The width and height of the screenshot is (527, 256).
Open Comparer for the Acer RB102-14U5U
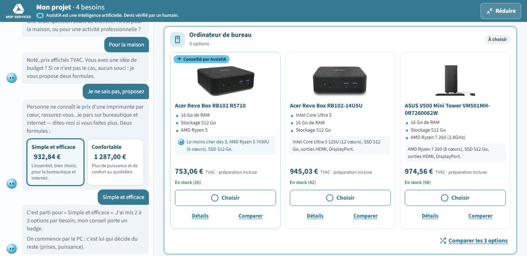tap(365, 216)
